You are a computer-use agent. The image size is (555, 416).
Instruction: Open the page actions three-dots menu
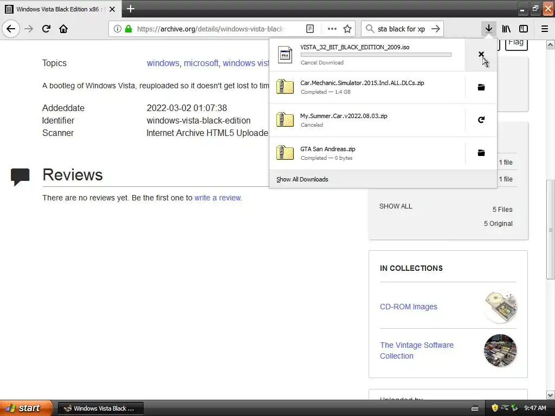point(332,29)
